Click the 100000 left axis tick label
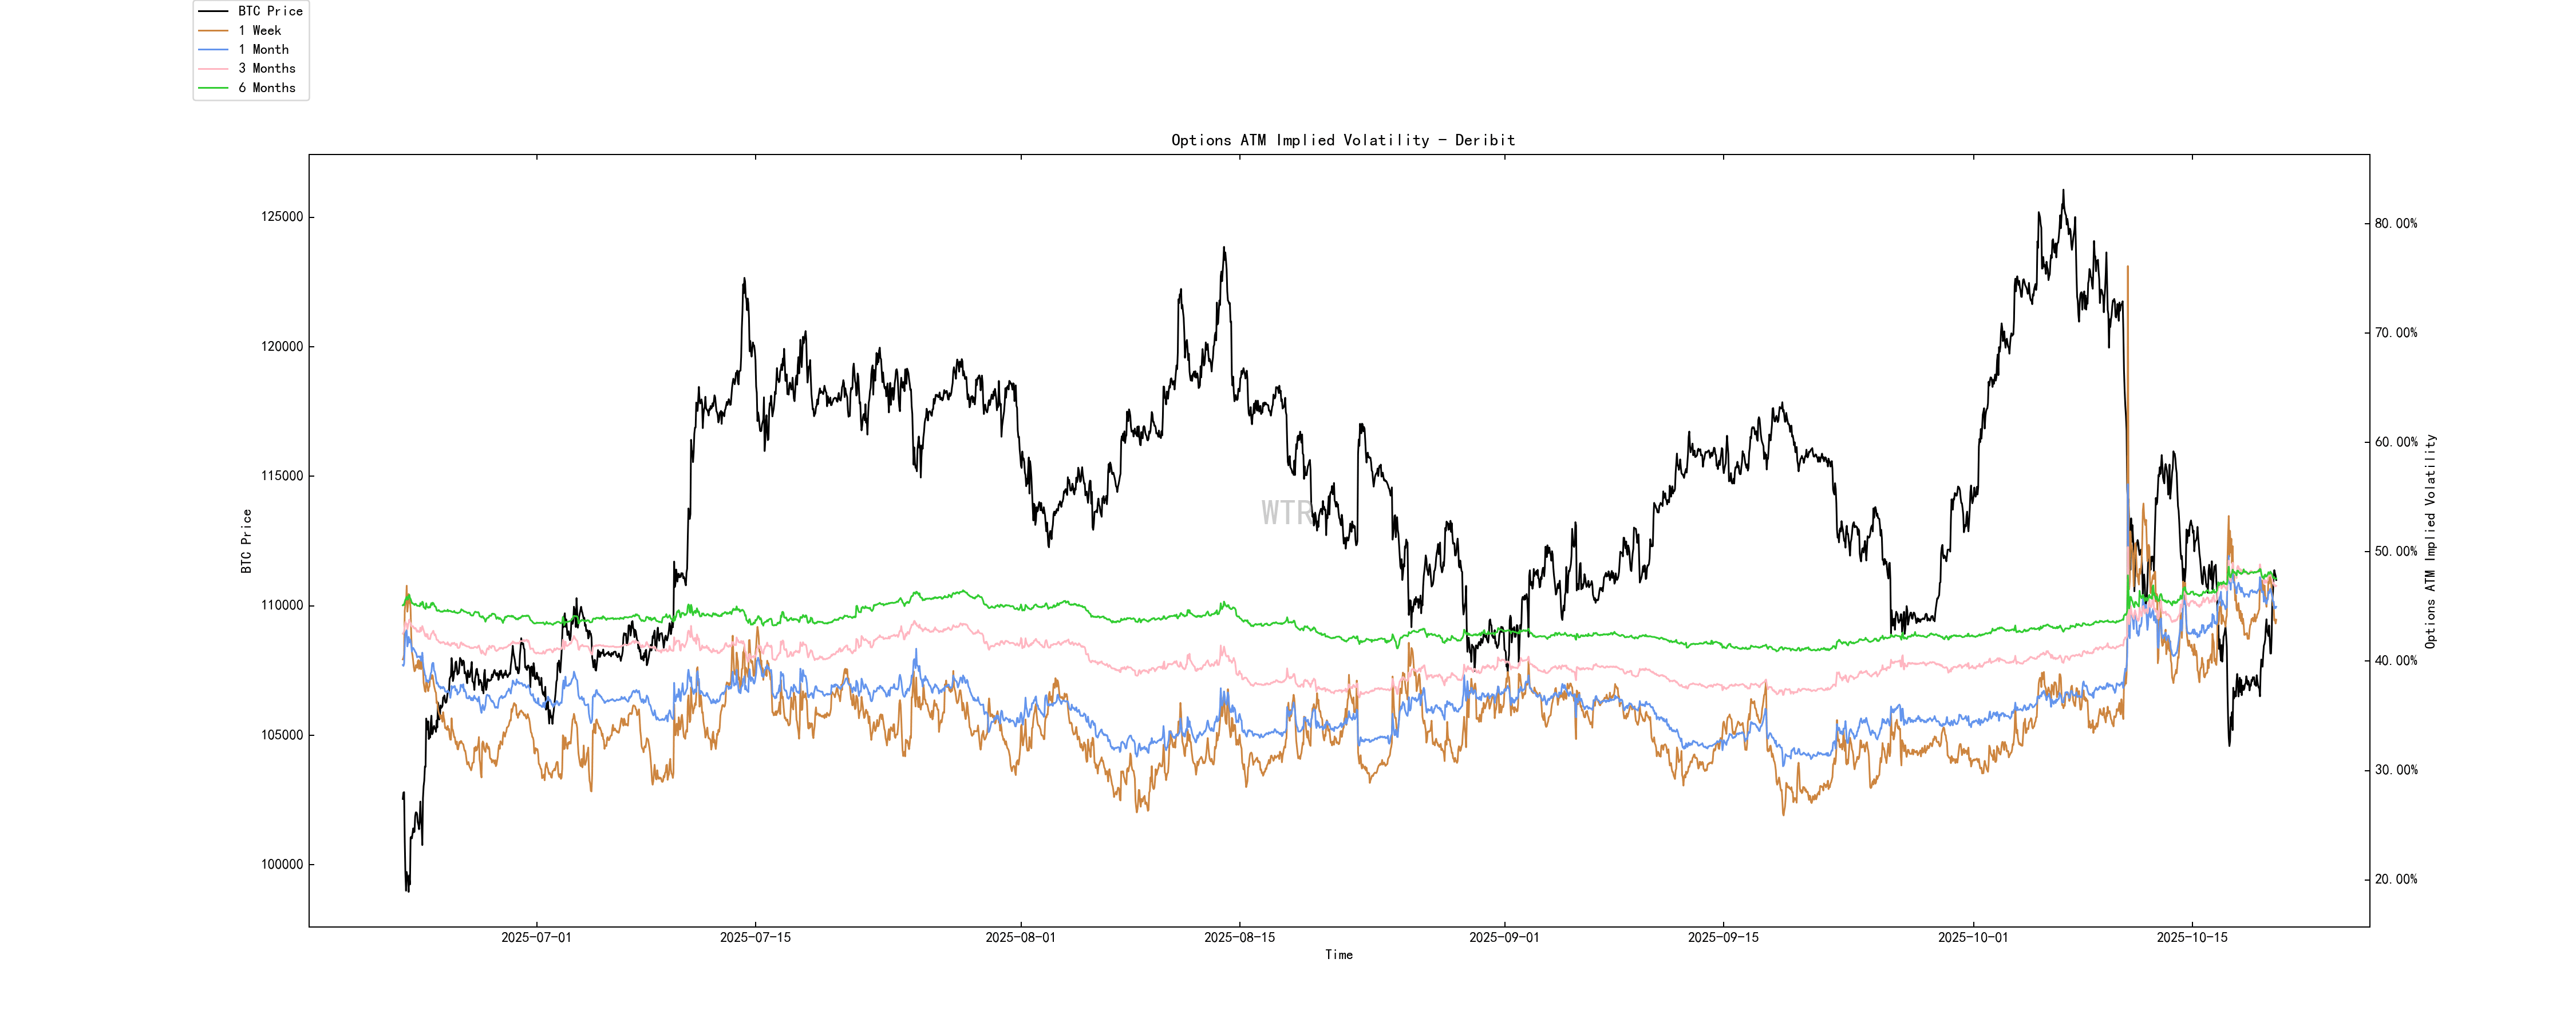This screenshot has width=2576, height=1030. click(x=282, y=865)
